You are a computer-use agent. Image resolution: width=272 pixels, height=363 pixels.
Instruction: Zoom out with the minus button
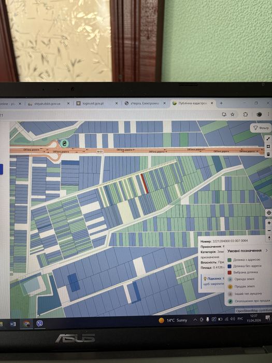point(269,231)
